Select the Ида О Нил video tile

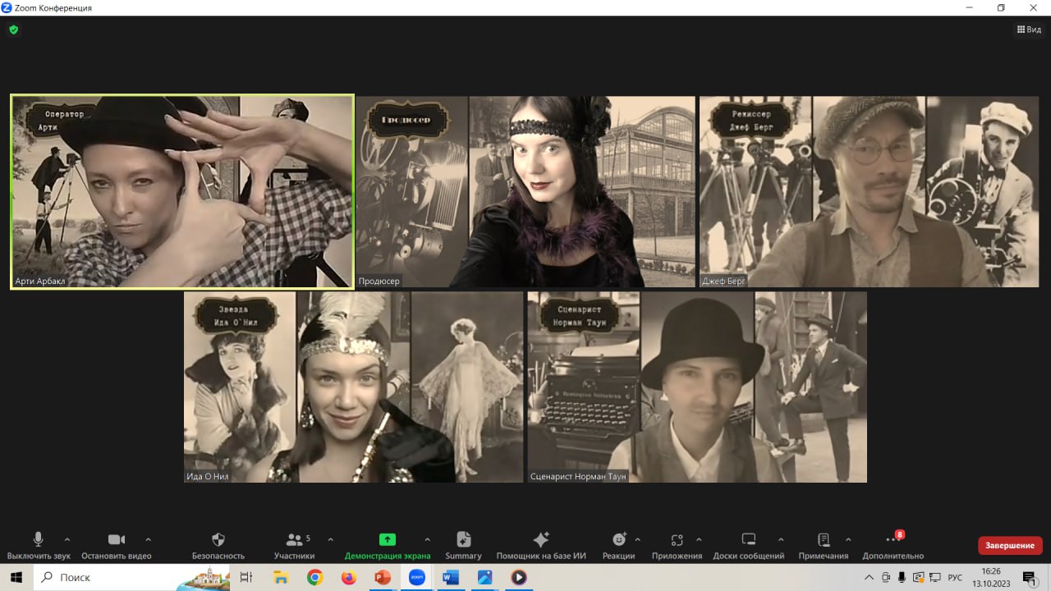pyautogui.click(x=353, y=387)
